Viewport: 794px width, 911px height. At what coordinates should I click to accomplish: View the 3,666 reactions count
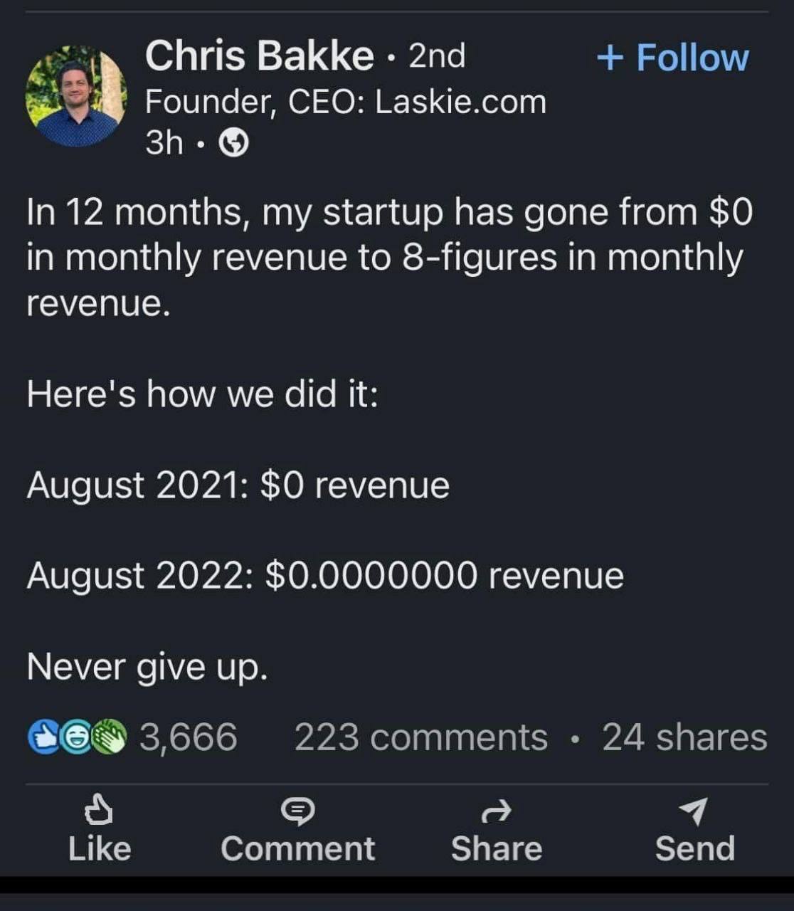pyautogui.click(x=188, y=737)
